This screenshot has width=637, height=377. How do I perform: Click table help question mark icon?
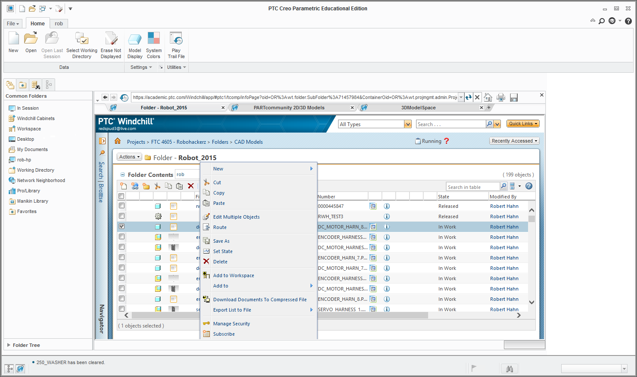529,186
